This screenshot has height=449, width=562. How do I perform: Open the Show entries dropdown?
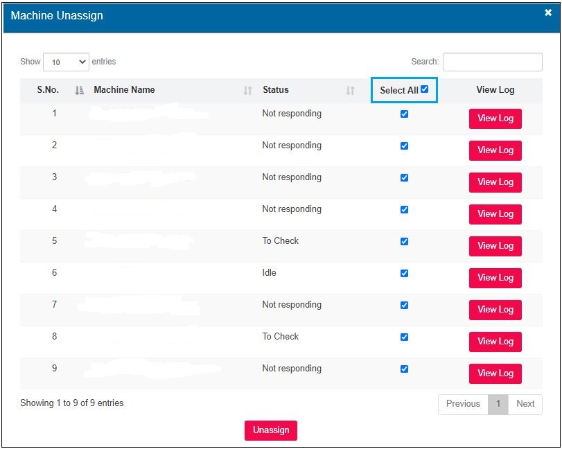tap(66, 62)
